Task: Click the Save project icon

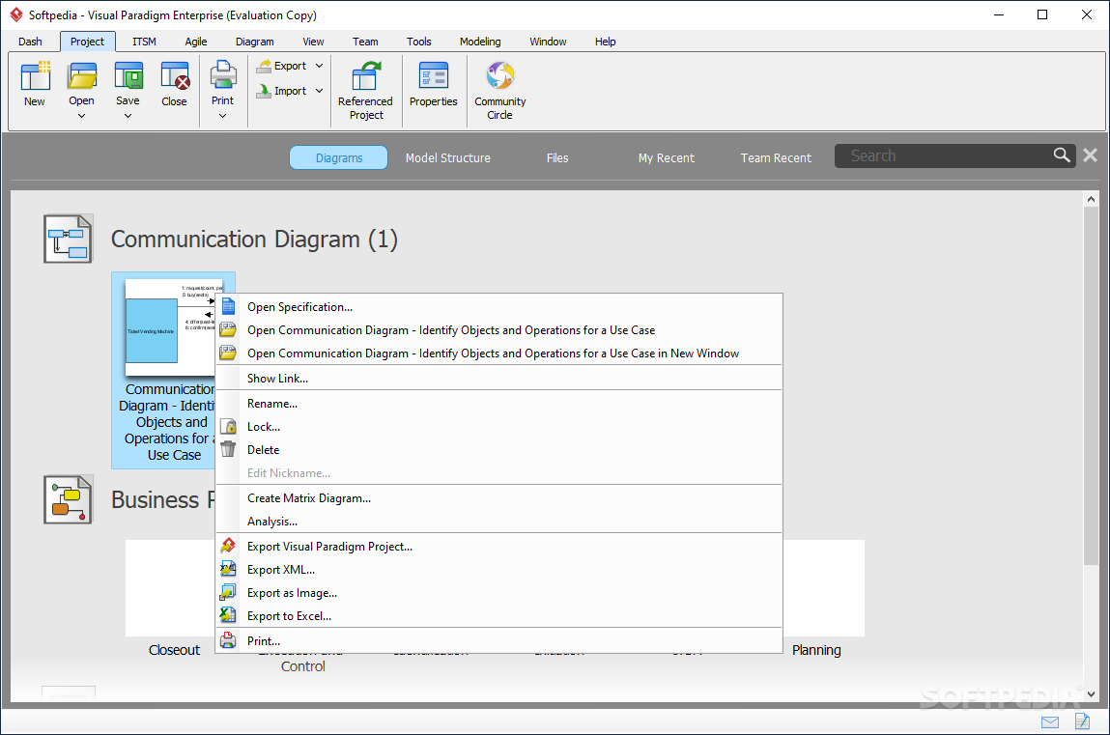Action: [128, 76]
